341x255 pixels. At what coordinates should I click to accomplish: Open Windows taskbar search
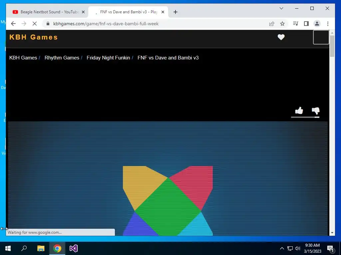coord(24,248)
